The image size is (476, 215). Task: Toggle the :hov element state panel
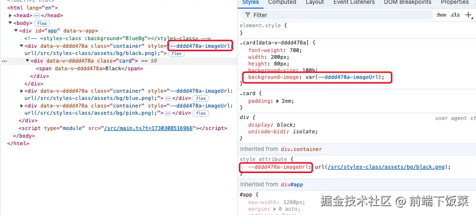tap(440, 15)
